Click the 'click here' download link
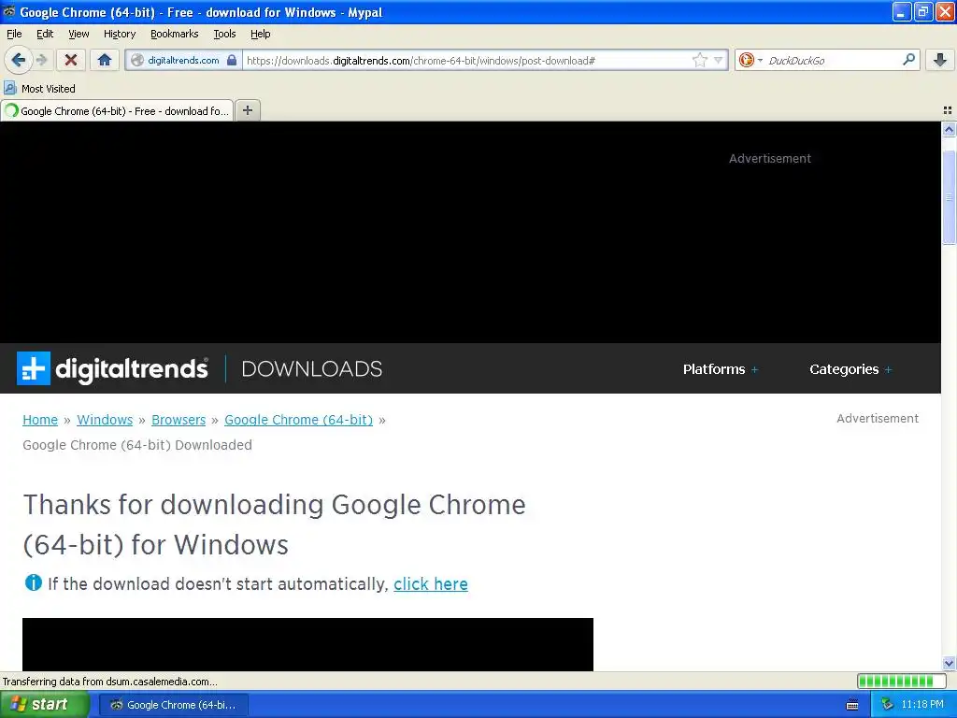957x718 pixels. click(x=431, y=584)
